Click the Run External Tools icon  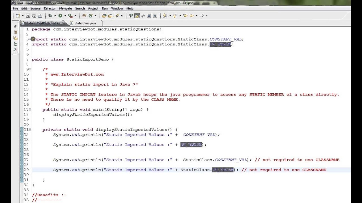point(70,16)
